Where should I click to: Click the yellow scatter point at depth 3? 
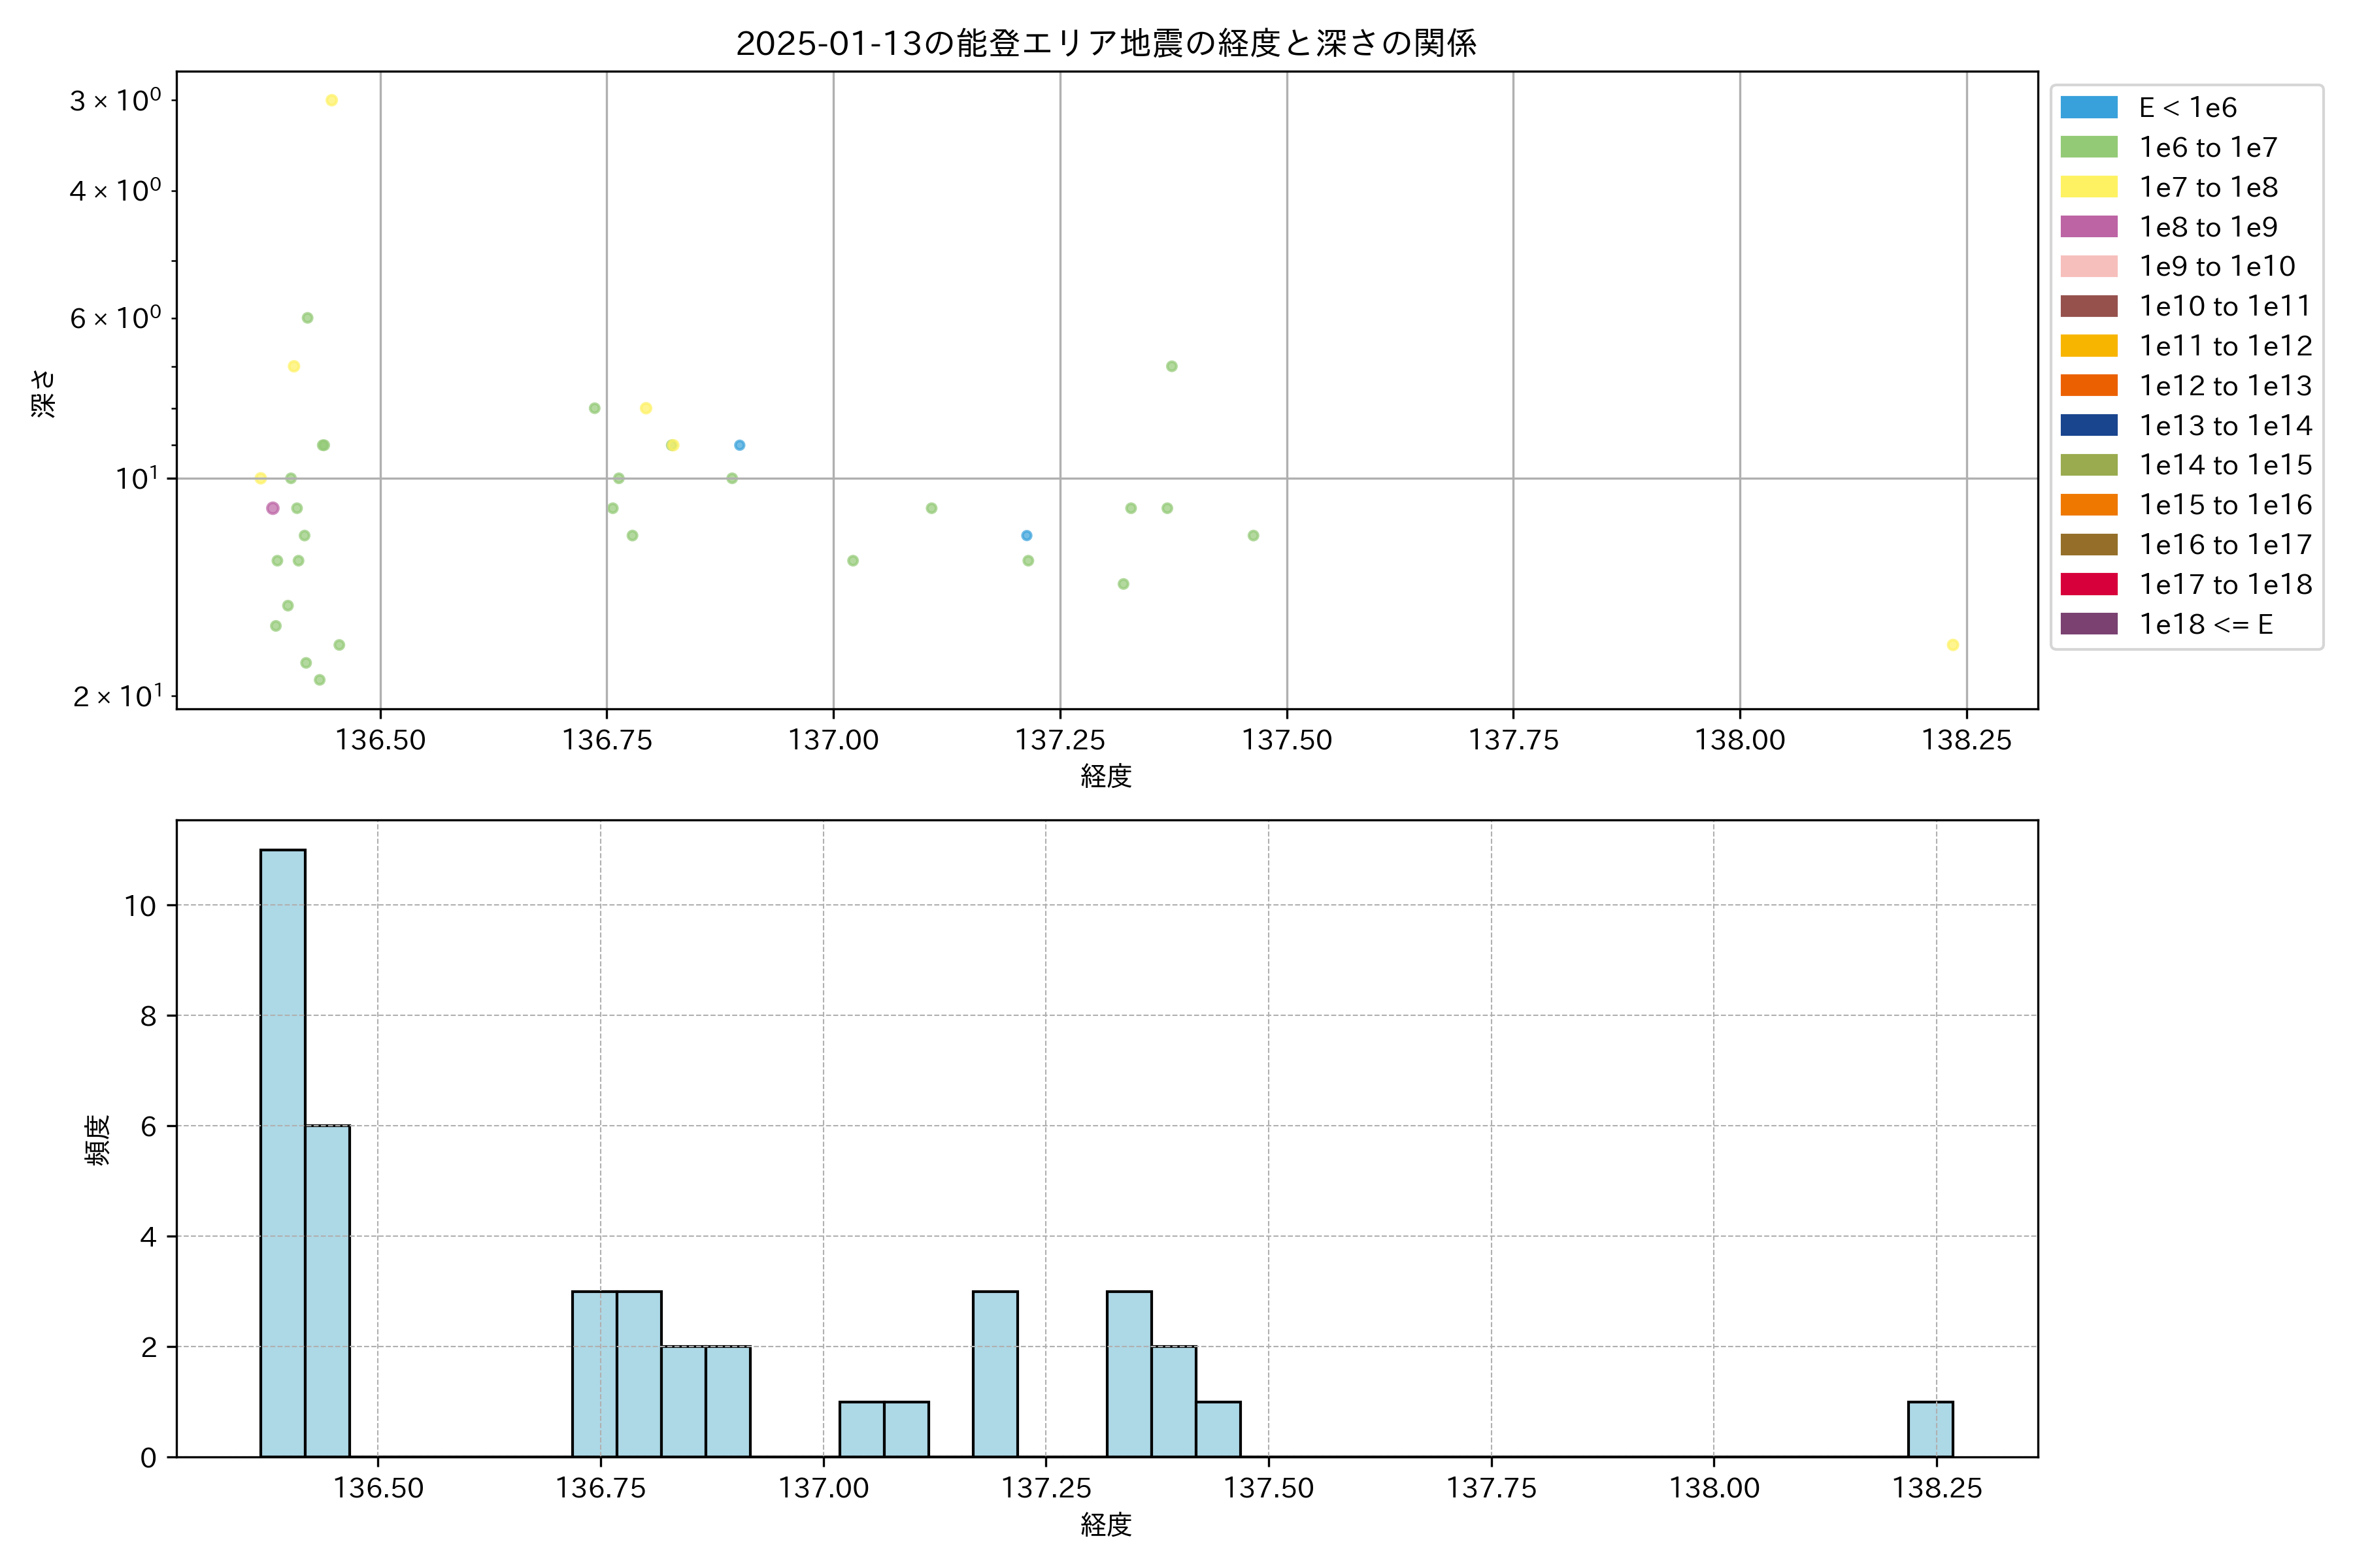click(332, 100)
